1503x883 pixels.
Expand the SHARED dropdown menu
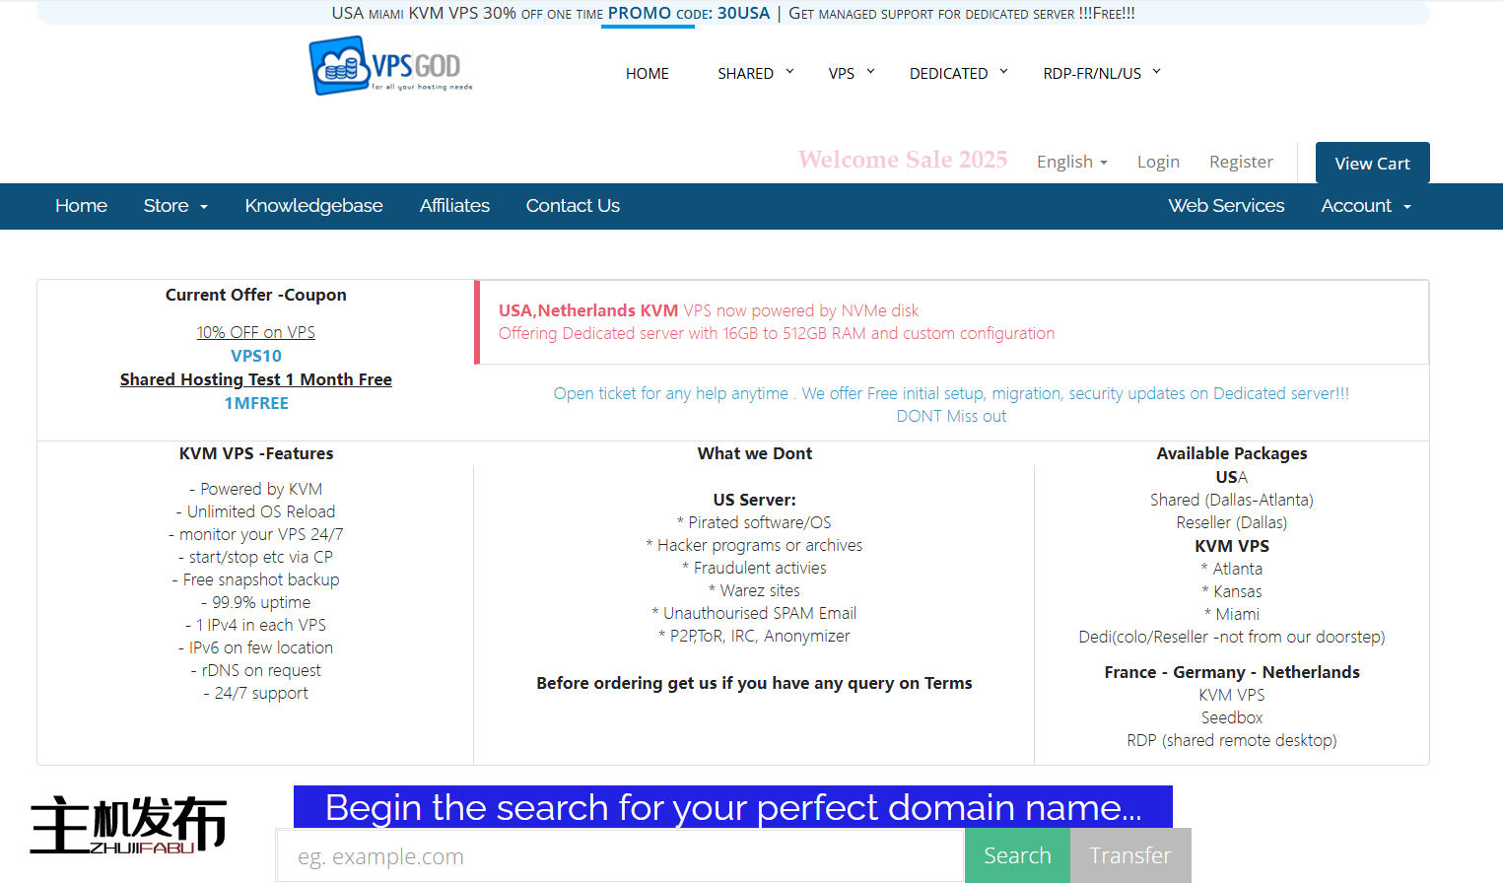point(755,73)
